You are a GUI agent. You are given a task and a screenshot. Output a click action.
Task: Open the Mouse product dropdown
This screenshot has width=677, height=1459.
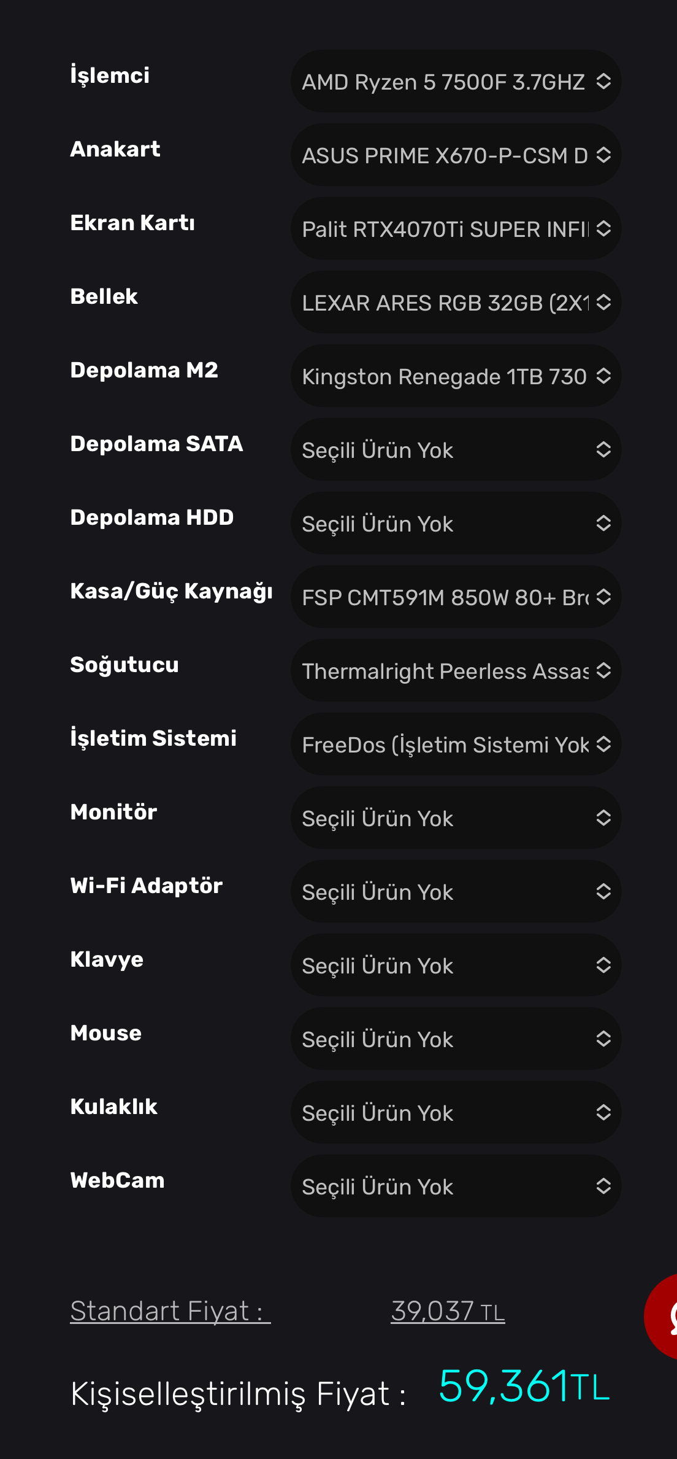coord(455,1039)
